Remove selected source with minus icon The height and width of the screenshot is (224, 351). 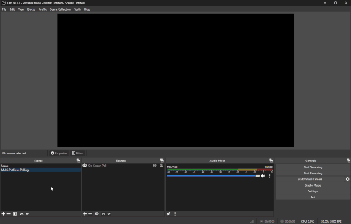click(x=90, y=214)
